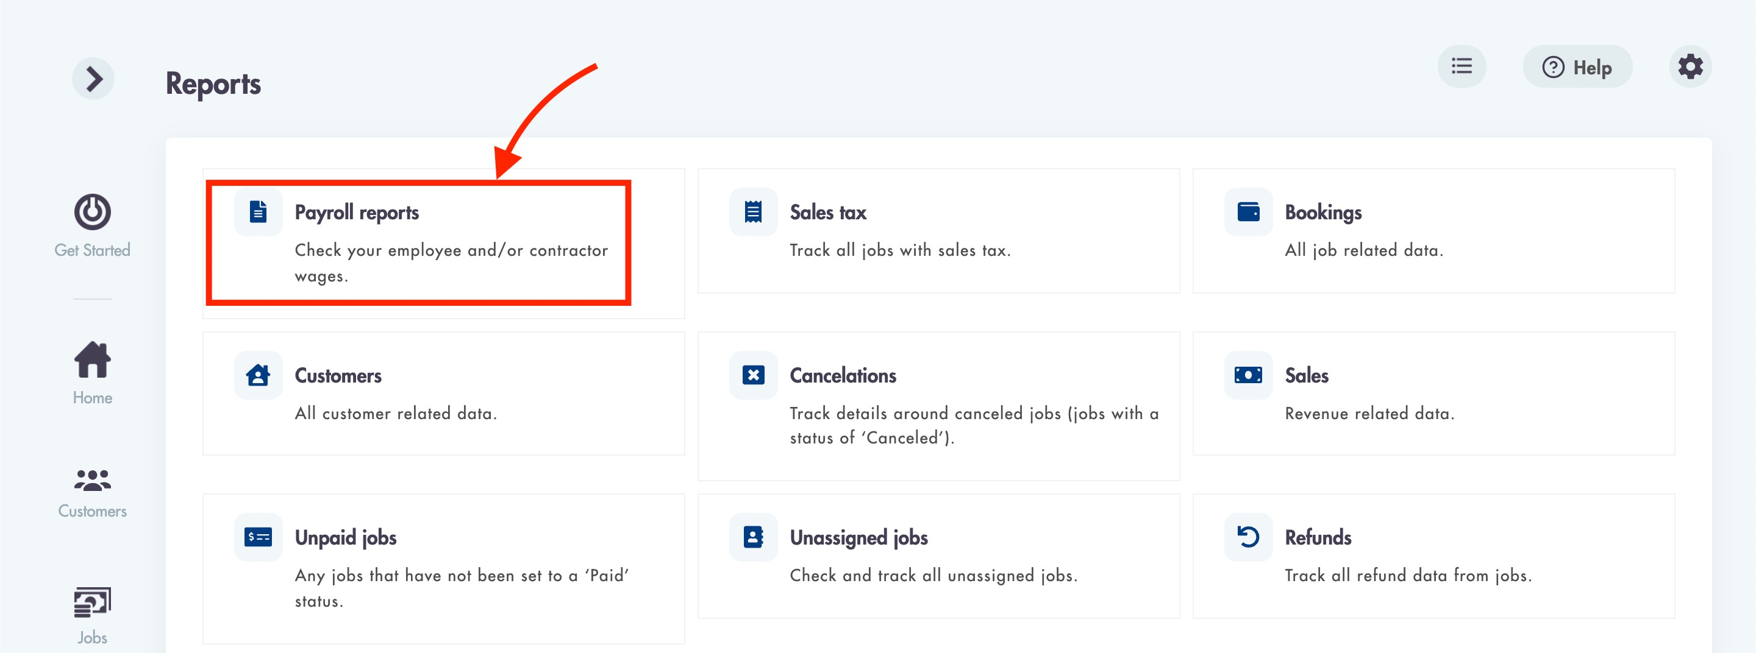This screenshot has width=1756, height=653.
Task: Open the Refunds report
Action: pyautogui.click(x=1318, y=537)
